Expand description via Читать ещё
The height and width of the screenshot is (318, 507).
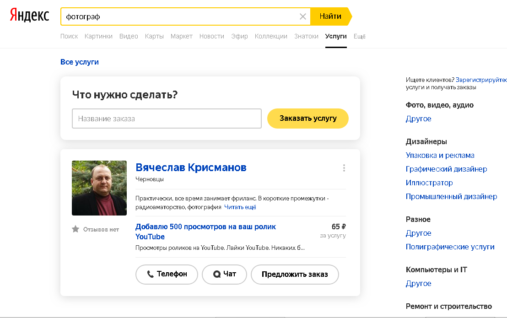click(240, 207)
